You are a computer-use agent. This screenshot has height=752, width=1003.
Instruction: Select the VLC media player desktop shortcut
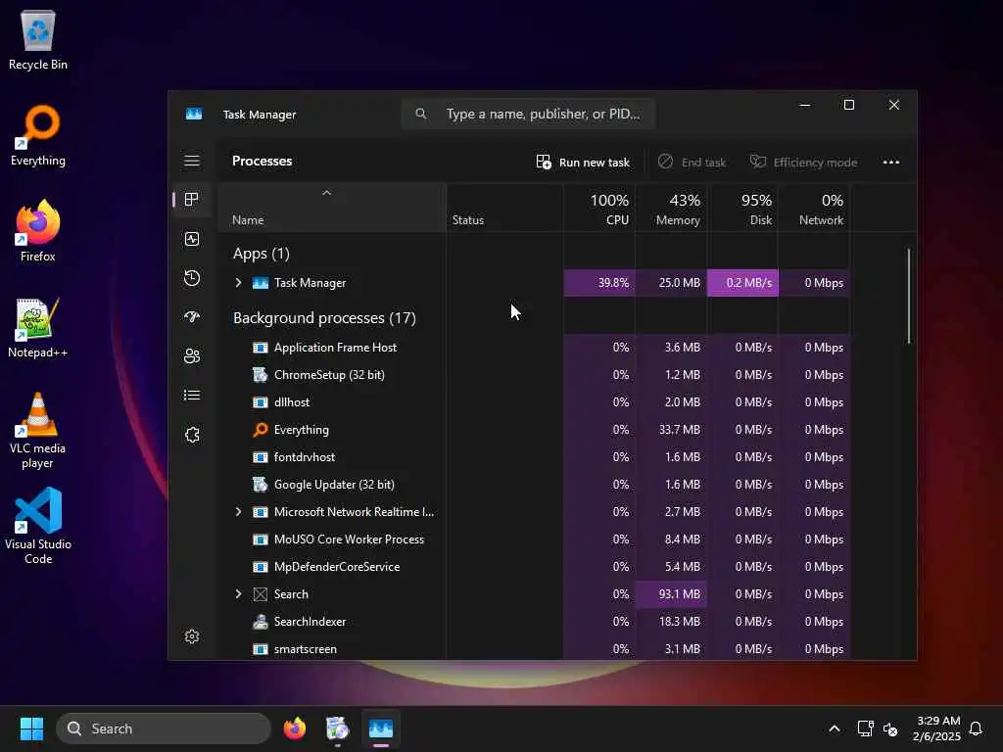[x=38, y=431]
